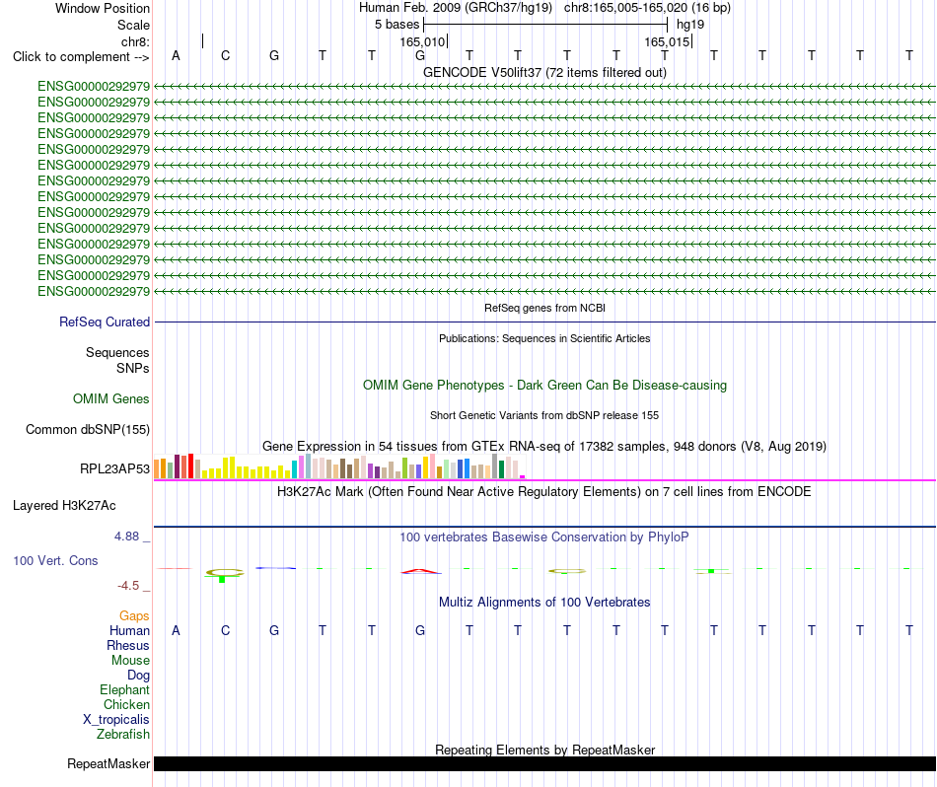This screenshot has width=937, height=787.
Task: Click 'Human Feb. 2009 (GRCh37/hg19)' header text
Action: tap(456, 8)
